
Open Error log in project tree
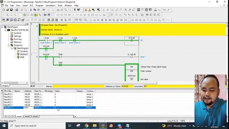click(18, 39)
